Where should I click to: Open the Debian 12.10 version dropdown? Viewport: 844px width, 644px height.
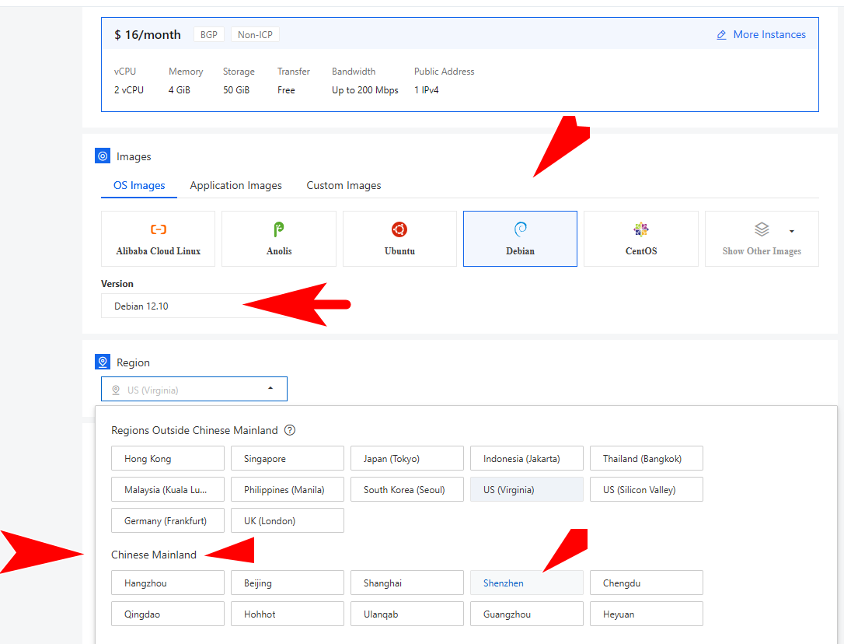pos(194,306)
